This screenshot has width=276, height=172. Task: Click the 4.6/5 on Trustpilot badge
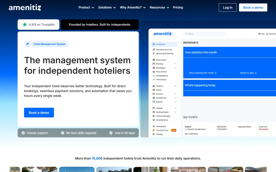tap(39, 24)
